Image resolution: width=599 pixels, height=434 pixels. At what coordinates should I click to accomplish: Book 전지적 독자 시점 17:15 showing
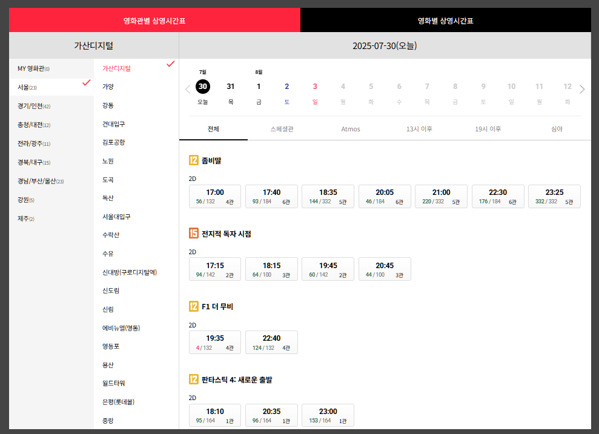(215, 269)
